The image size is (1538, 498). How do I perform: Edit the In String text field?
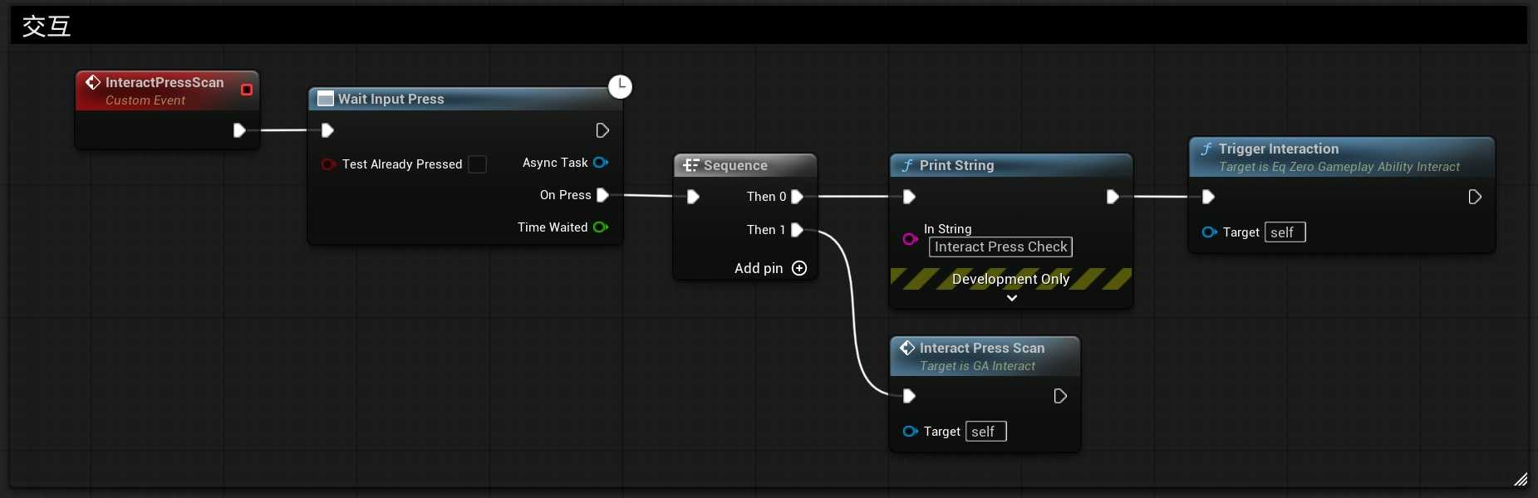point(1000,247)
